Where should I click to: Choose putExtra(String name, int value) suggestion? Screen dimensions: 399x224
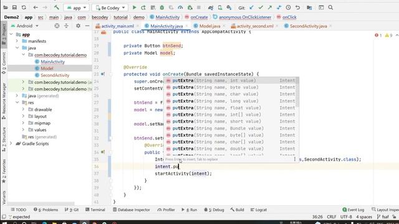(x=231, y=80)
